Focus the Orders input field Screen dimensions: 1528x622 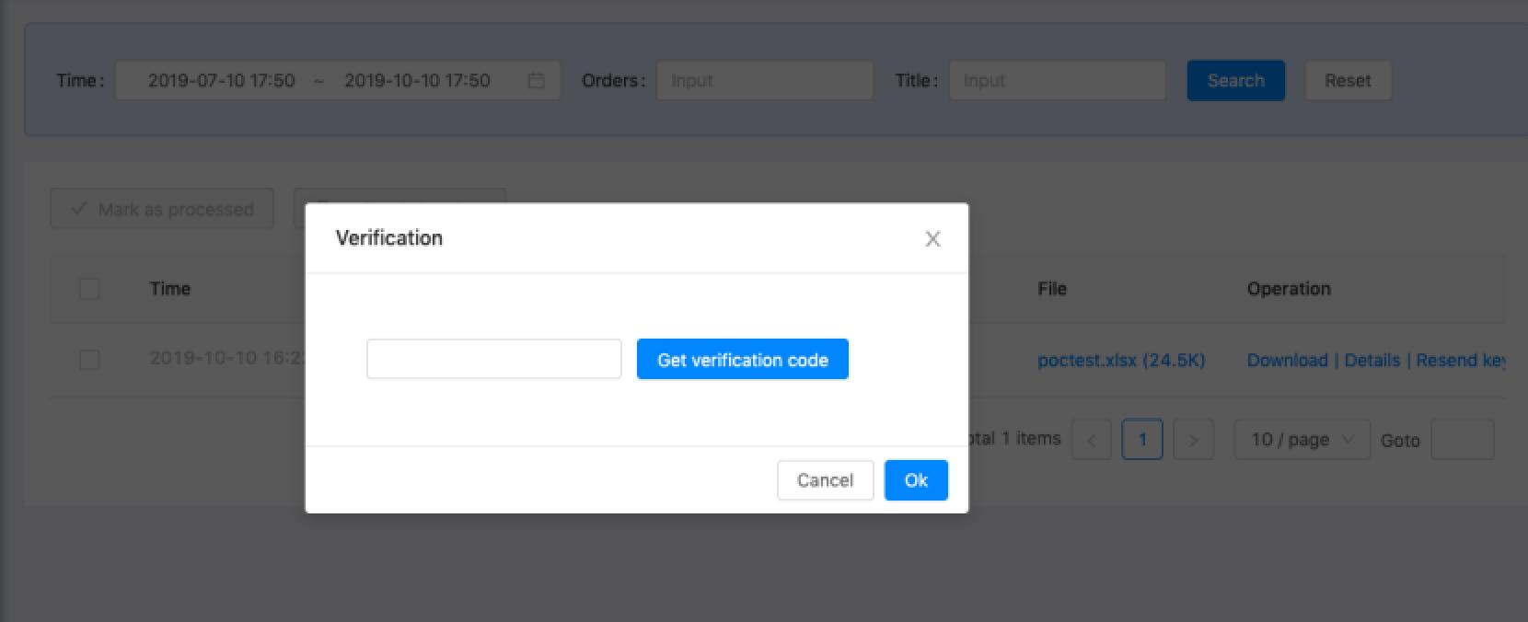pos(764,81)
